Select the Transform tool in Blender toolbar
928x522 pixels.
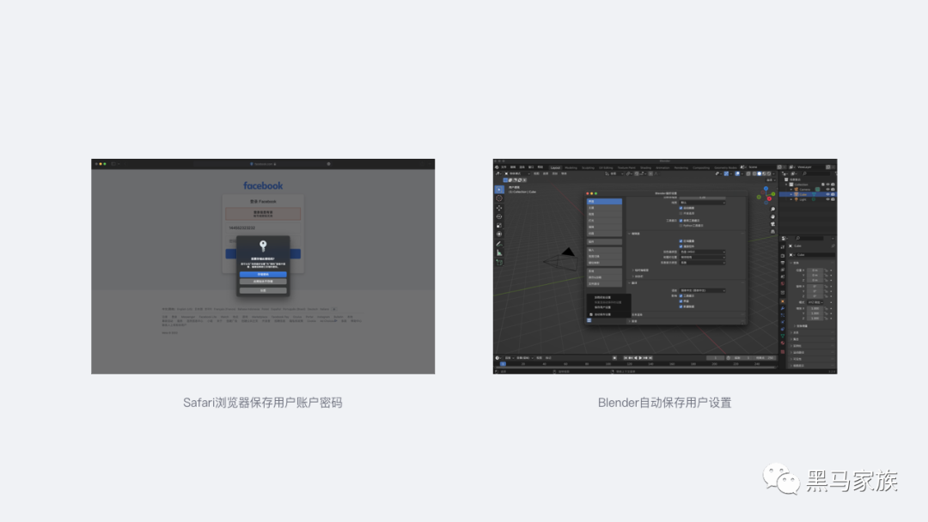coord(499,234)
